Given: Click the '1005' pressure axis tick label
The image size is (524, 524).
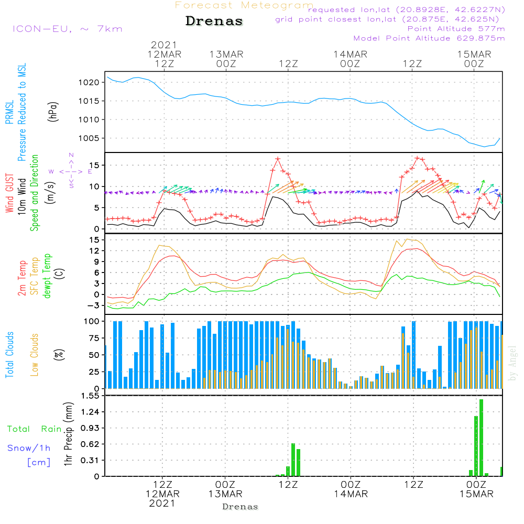Looking at the screenshot, I should point(89,138).
